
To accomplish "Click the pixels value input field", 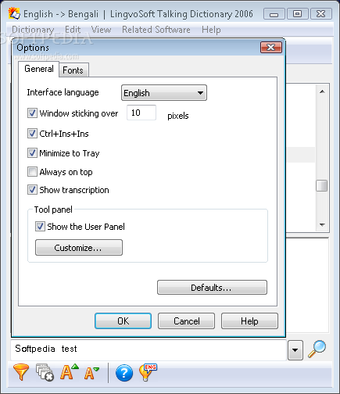I will [141, 113].
